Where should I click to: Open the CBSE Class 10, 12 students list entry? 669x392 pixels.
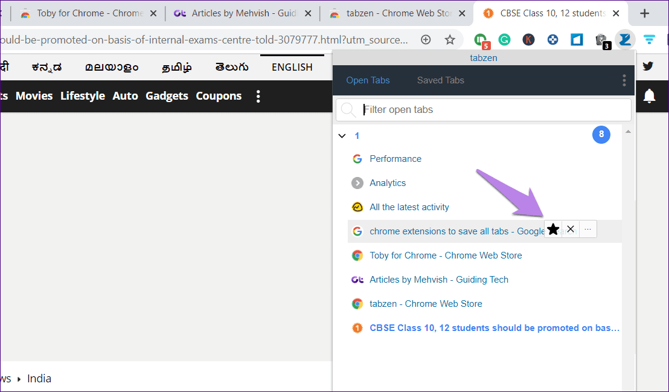[494, 328]
